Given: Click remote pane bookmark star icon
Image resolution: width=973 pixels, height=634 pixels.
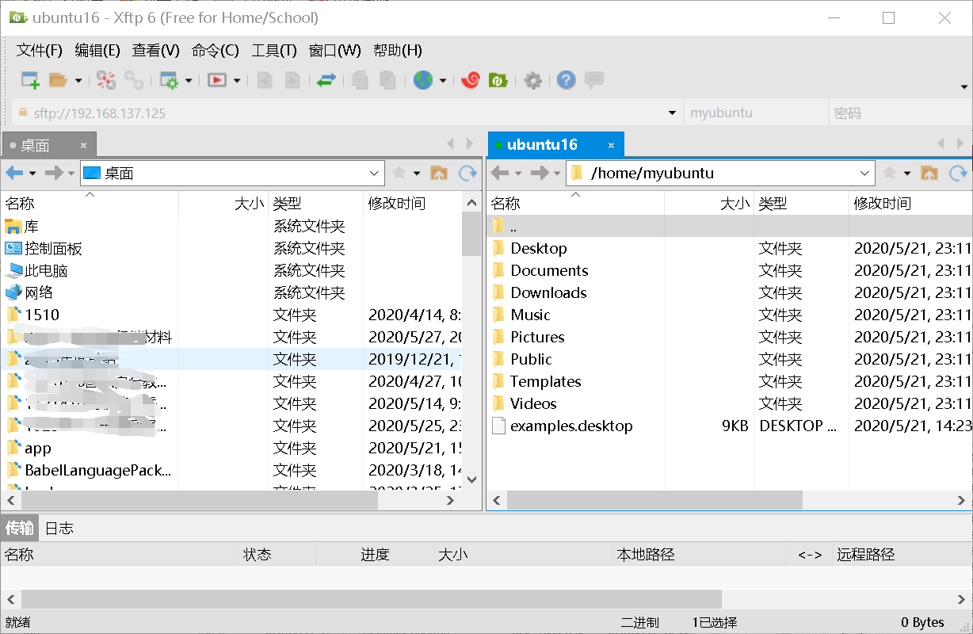Looking at the screenshot, I should (890, 173).
